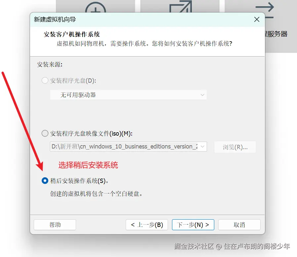
Task: Click the 安装程序光盘映像文件(iso)(M) label text
Action: coord(91,134)
